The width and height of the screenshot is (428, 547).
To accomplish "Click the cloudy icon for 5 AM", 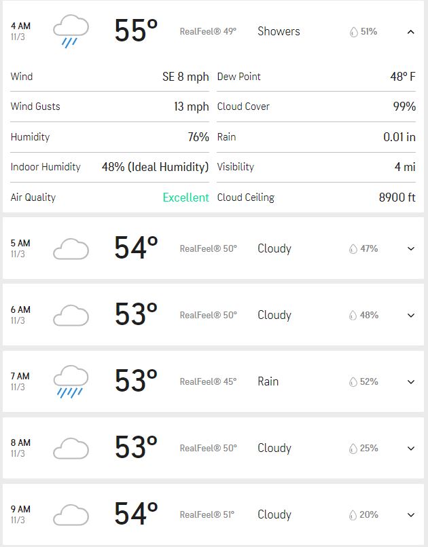I will pos(71,249).
